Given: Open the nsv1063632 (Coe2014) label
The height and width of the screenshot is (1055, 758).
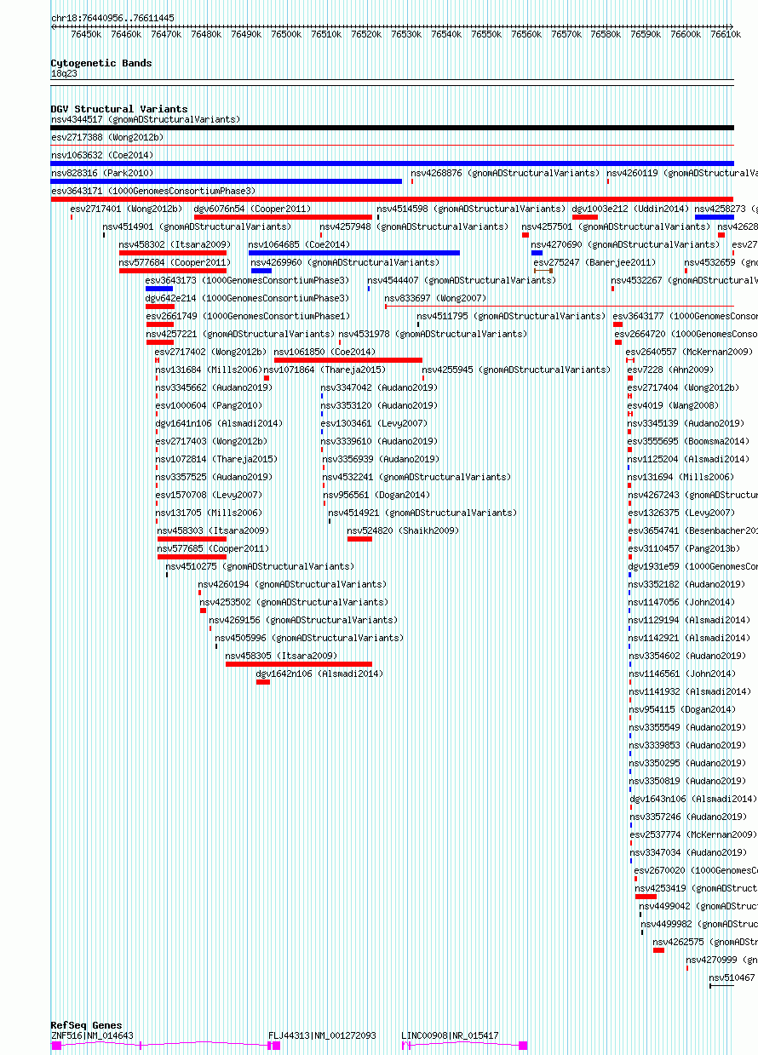Looking at the screenshot, I should 102,155.
